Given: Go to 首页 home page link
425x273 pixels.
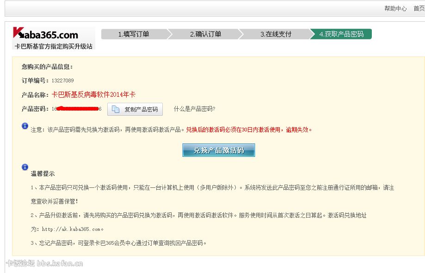Looking at the screenshot, I should [419, 8].
